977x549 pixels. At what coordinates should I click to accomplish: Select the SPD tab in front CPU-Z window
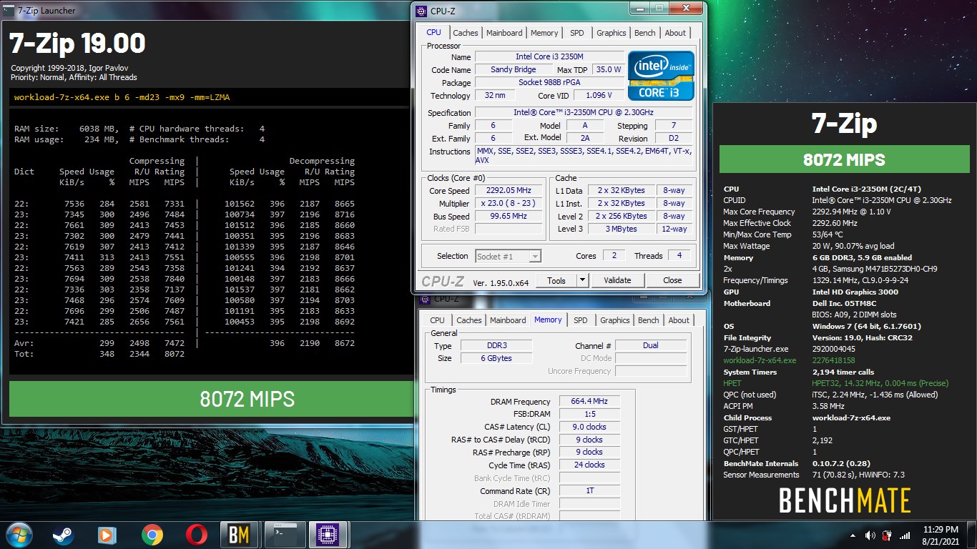click(577, 33)
